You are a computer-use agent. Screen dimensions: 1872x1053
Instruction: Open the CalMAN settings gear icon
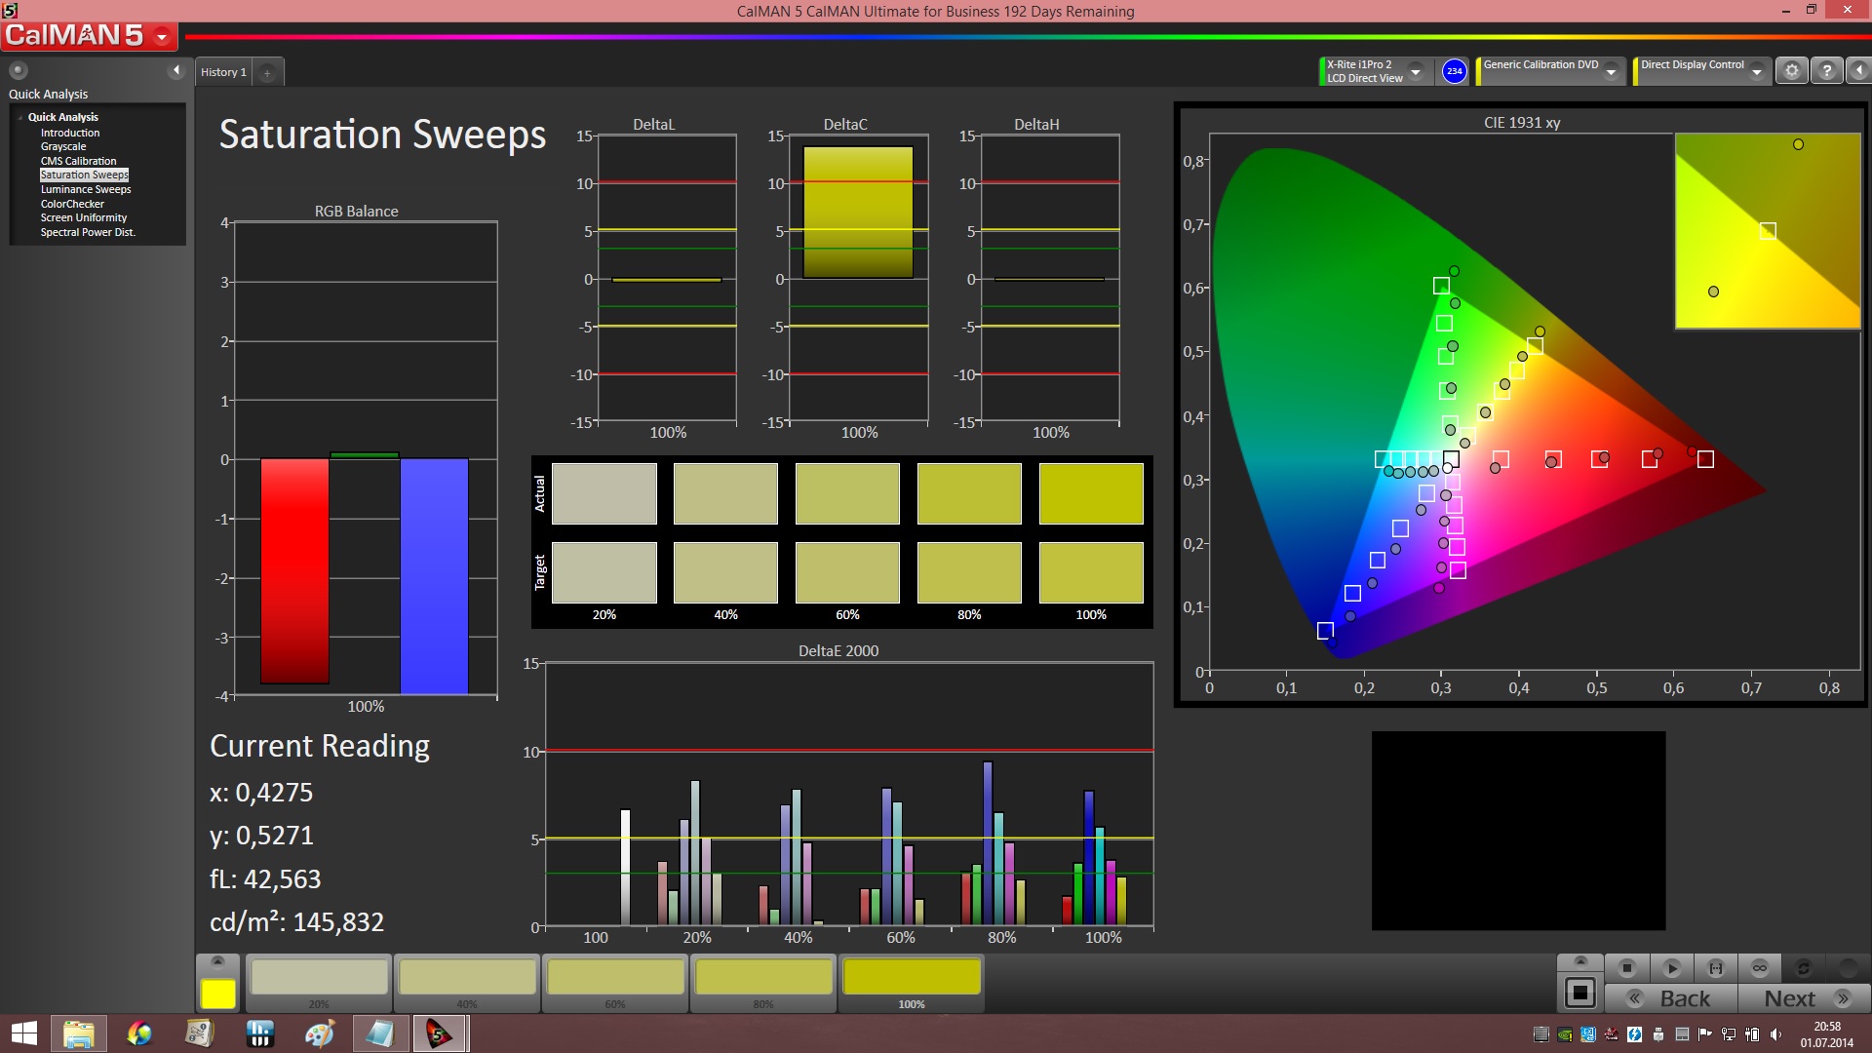coord(1791,71)
